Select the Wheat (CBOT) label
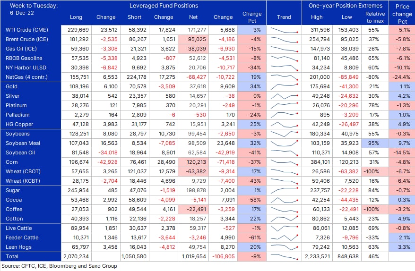The image size is (415, 271). click(x=23, y=171)
